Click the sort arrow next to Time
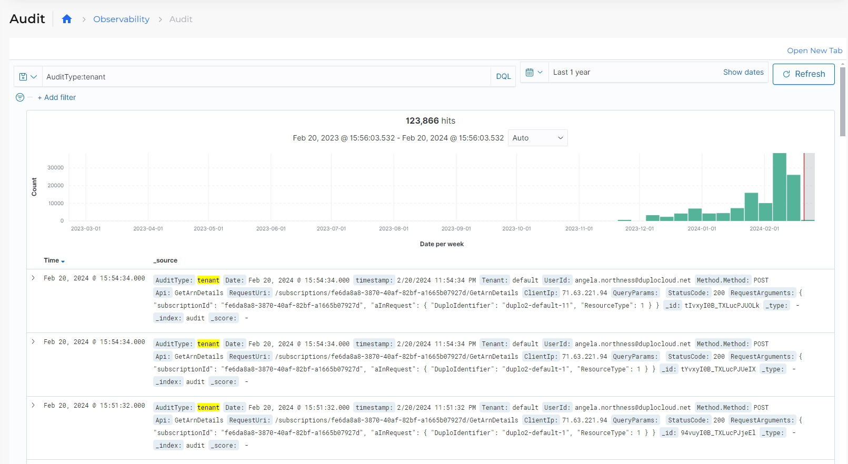Image resolution: width=848 pixels, height=464 pixels. (63, 261)
